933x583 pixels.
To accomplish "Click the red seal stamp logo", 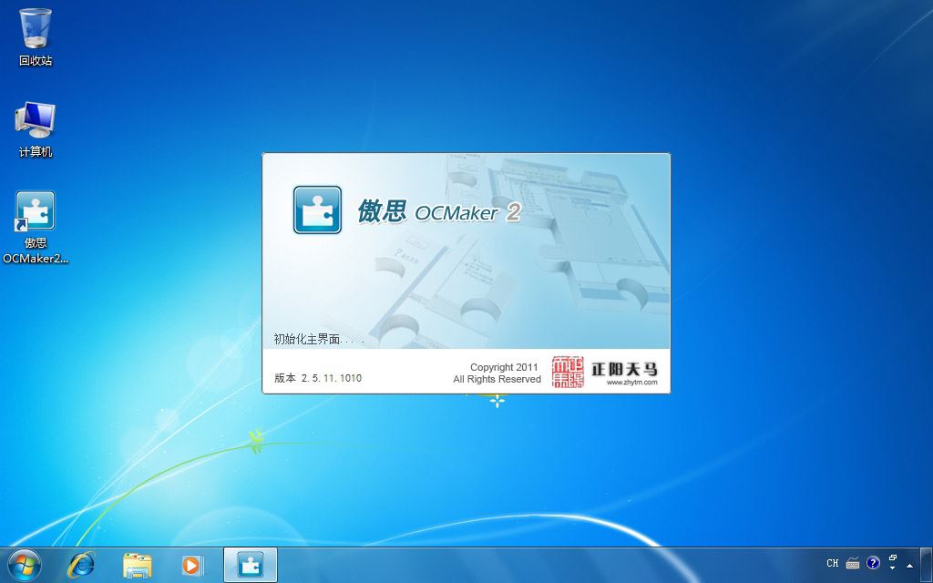I will [x=568, y=372].
